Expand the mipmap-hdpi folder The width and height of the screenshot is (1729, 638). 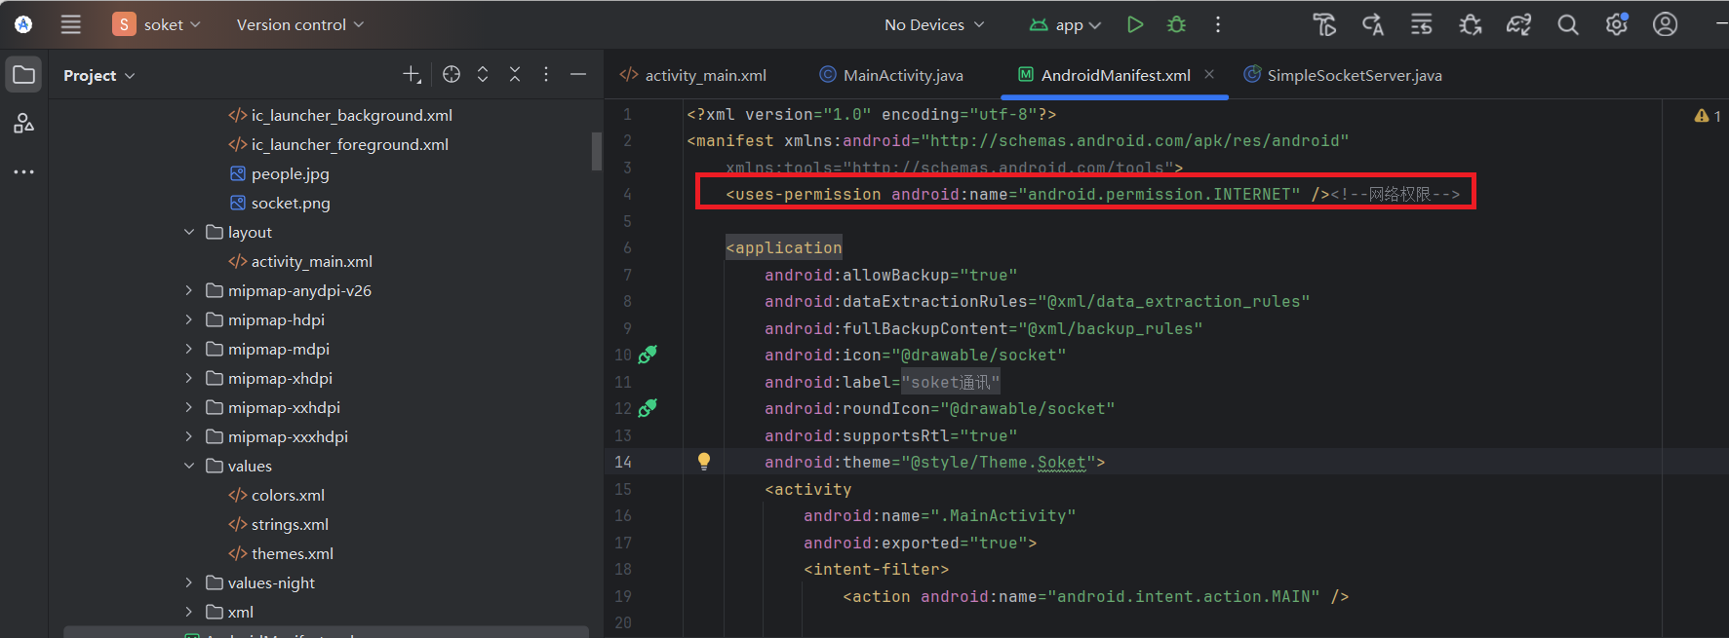(x=189, y=319)
